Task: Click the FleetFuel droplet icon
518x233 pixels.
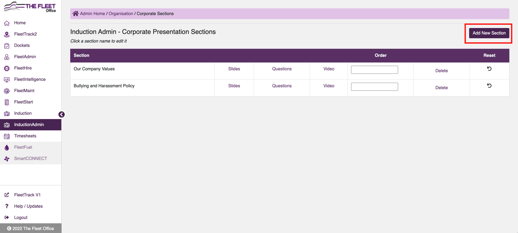Action: [7, 148]
